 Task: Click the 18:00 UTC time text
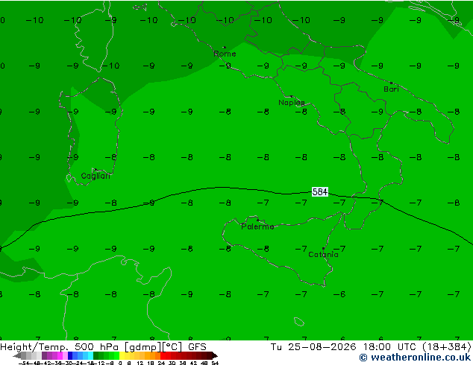[389, 347]
